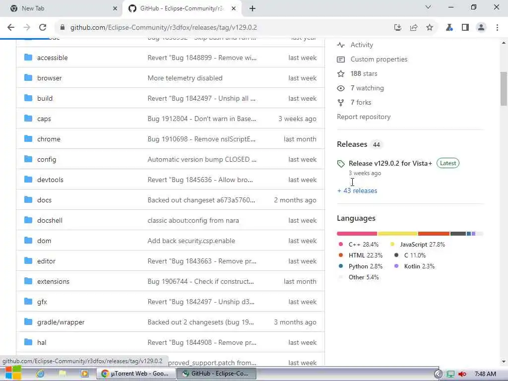Screen dimensions: 508x381
Task: Open the profile avatar menu
Action: pyautogui.click(x=481, y=28)
